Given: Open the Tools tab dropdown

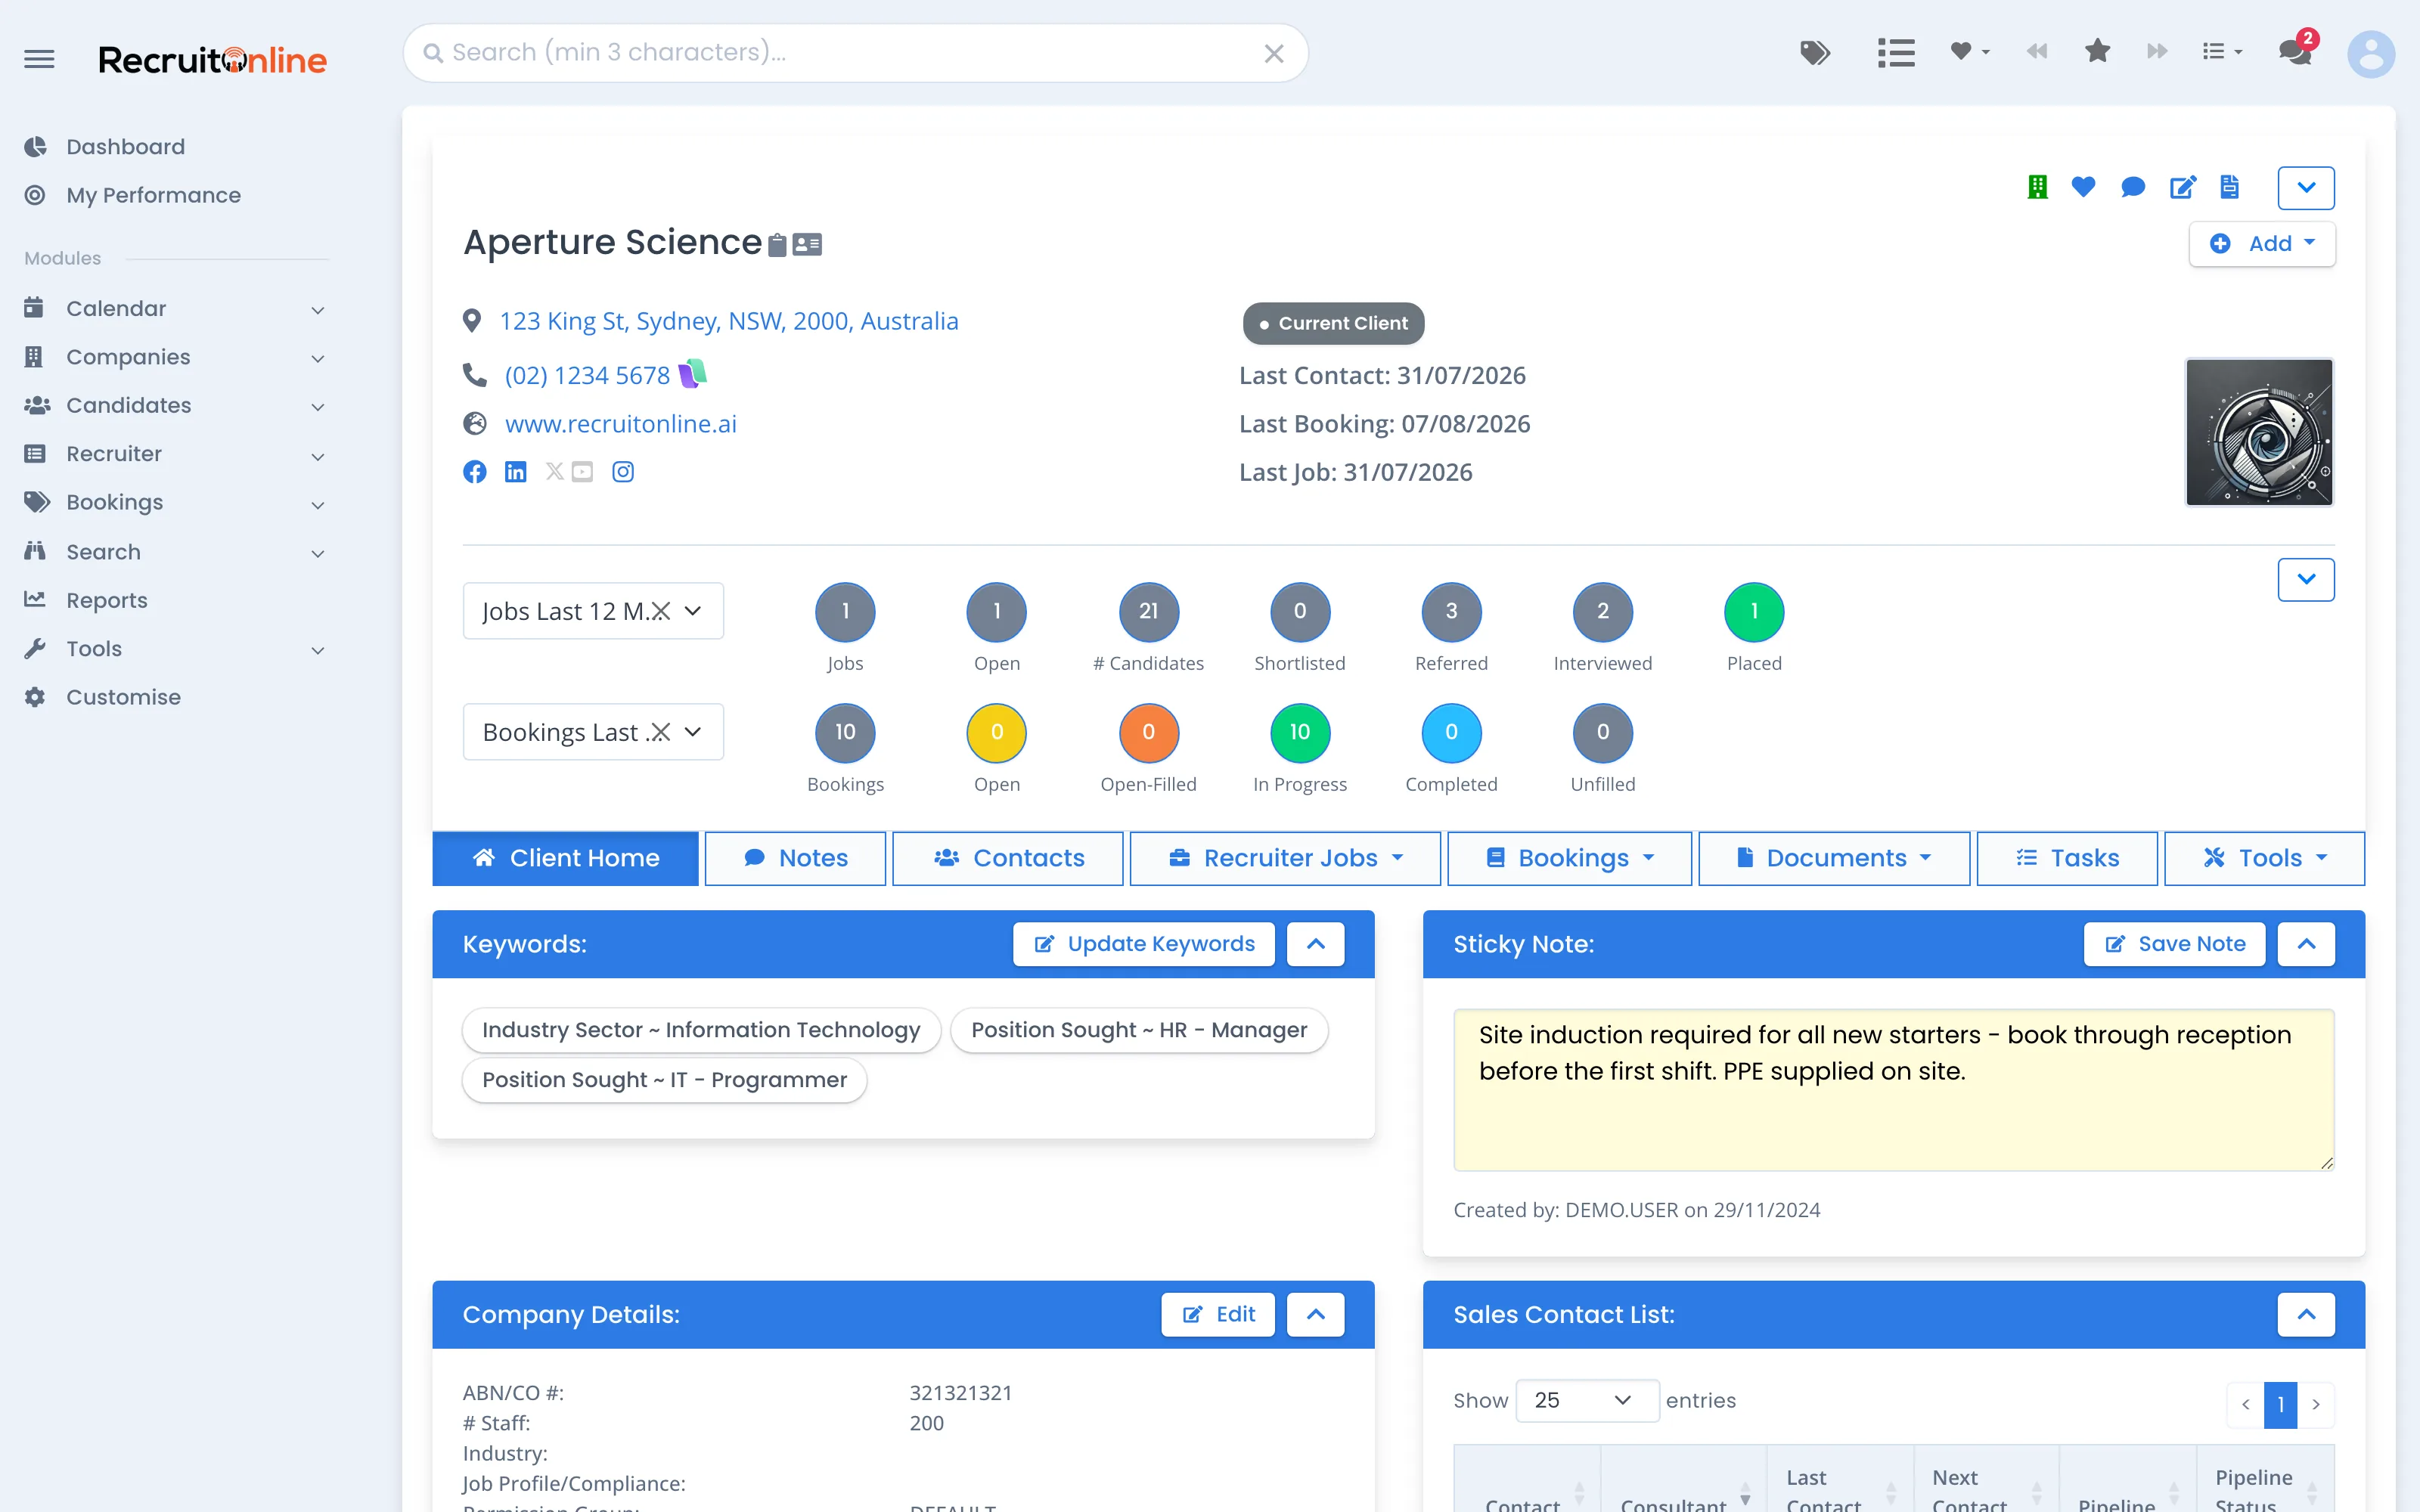Looking at the screenshot, I should click(2264, 858).
